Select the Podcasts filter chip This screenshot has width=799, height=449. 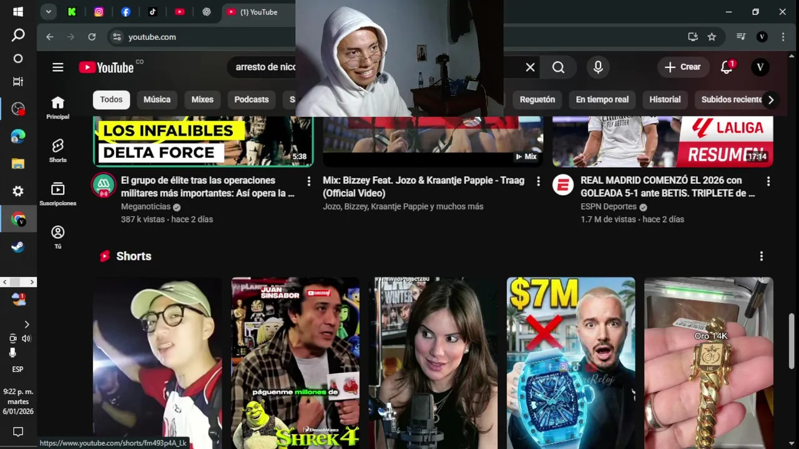click(252, 100)
